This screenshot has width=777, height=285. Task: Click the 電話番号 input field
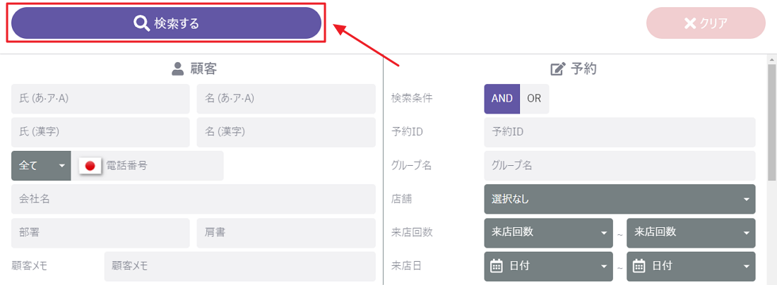(162, 166)
